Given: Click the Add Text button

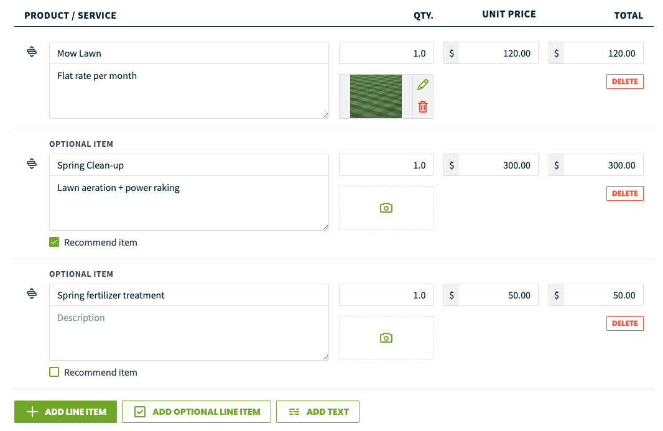Looking at the screenshot, I should click(x=318, y=412).
